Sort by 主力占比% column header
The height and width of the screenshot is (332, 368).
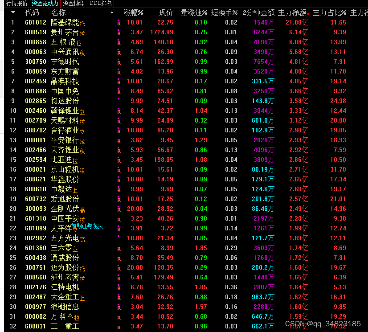(x=329, y=12)
